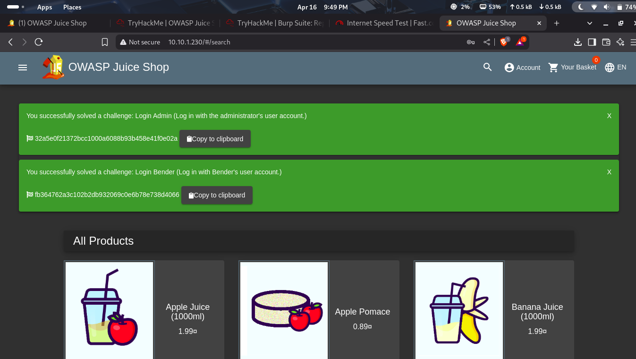Open the saved password key icon
This screenshot has width=636, height=359.
(x=471, y=42)
